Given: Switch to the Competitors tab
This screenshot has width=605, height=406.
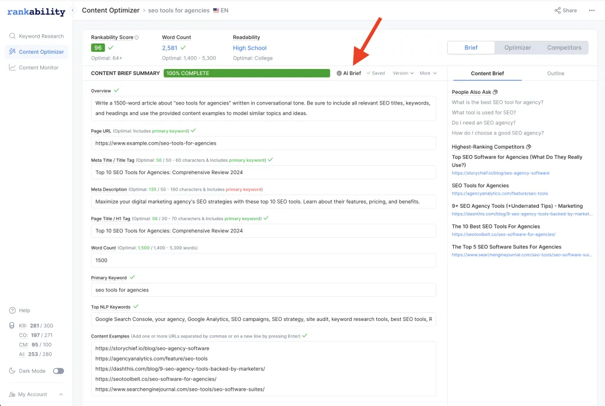Looking at the screenshot, I should pos(564,47).
